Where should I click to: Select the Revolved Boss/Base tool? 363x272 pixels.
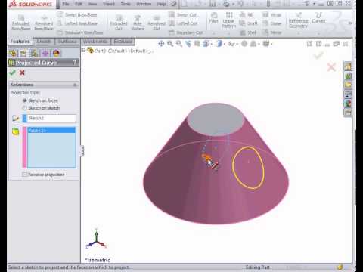pos(44,23)
